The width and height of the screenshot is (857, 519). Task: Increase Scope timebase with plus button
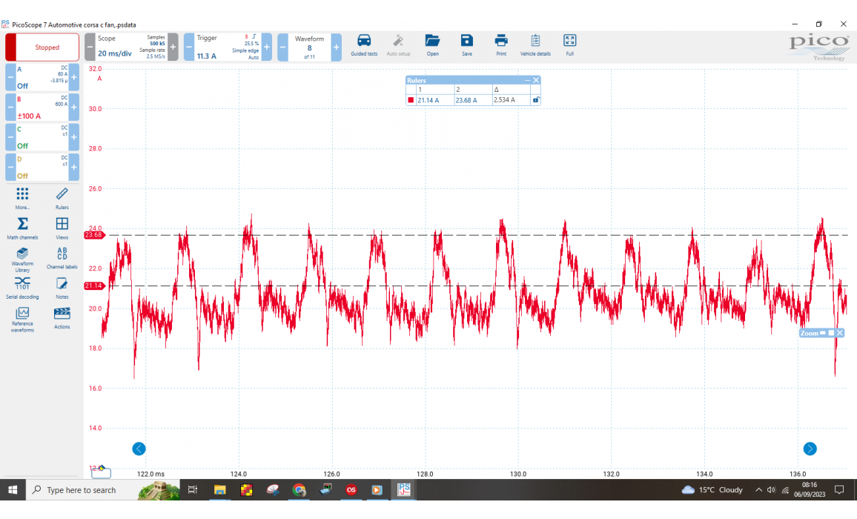(173, 47)
